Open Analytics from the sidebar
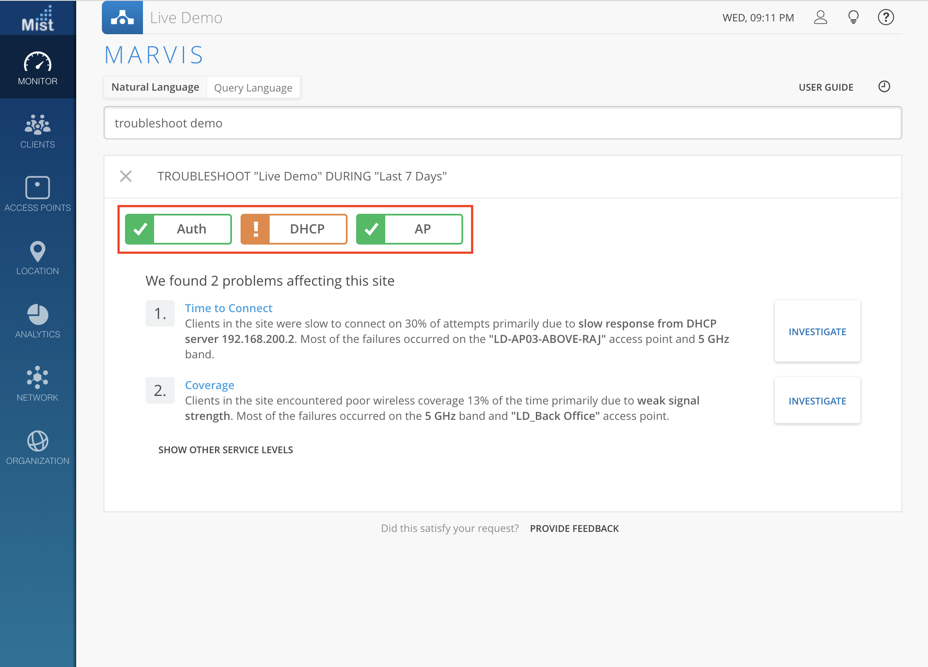The width and height of the screenshot is (928, 667). [38, 321]
